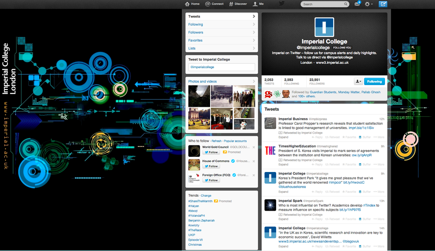Open Benjamin Zephaniah trend

click(x=201, y=221)
